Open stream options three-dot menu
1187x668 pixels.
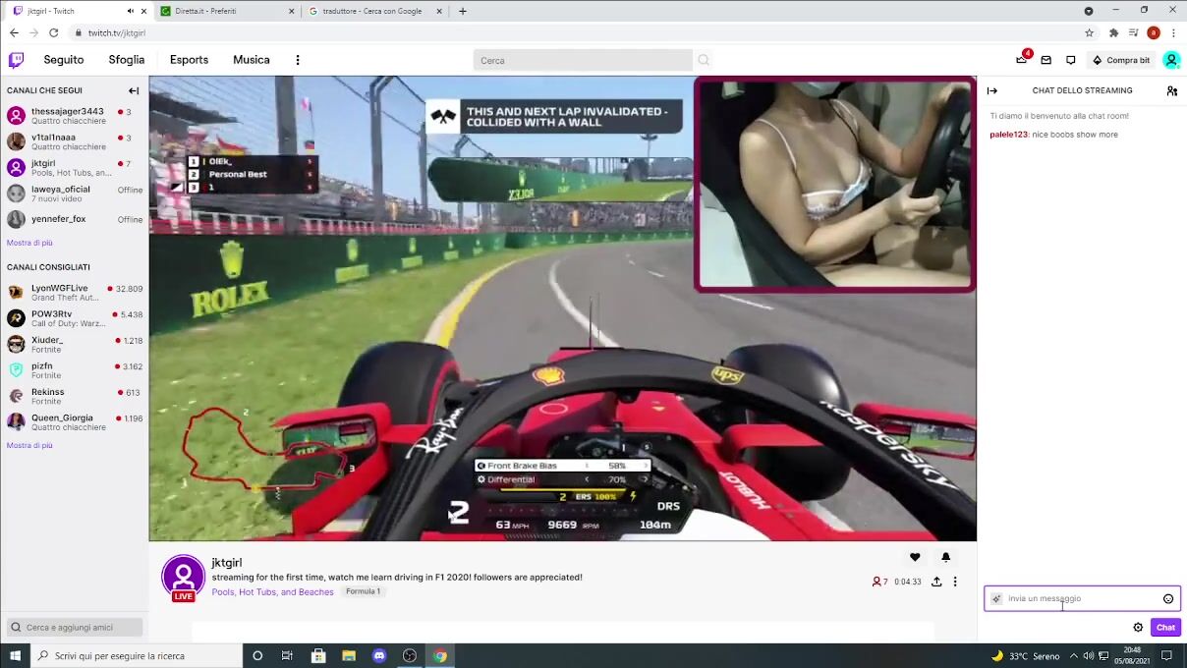(955, 582)
